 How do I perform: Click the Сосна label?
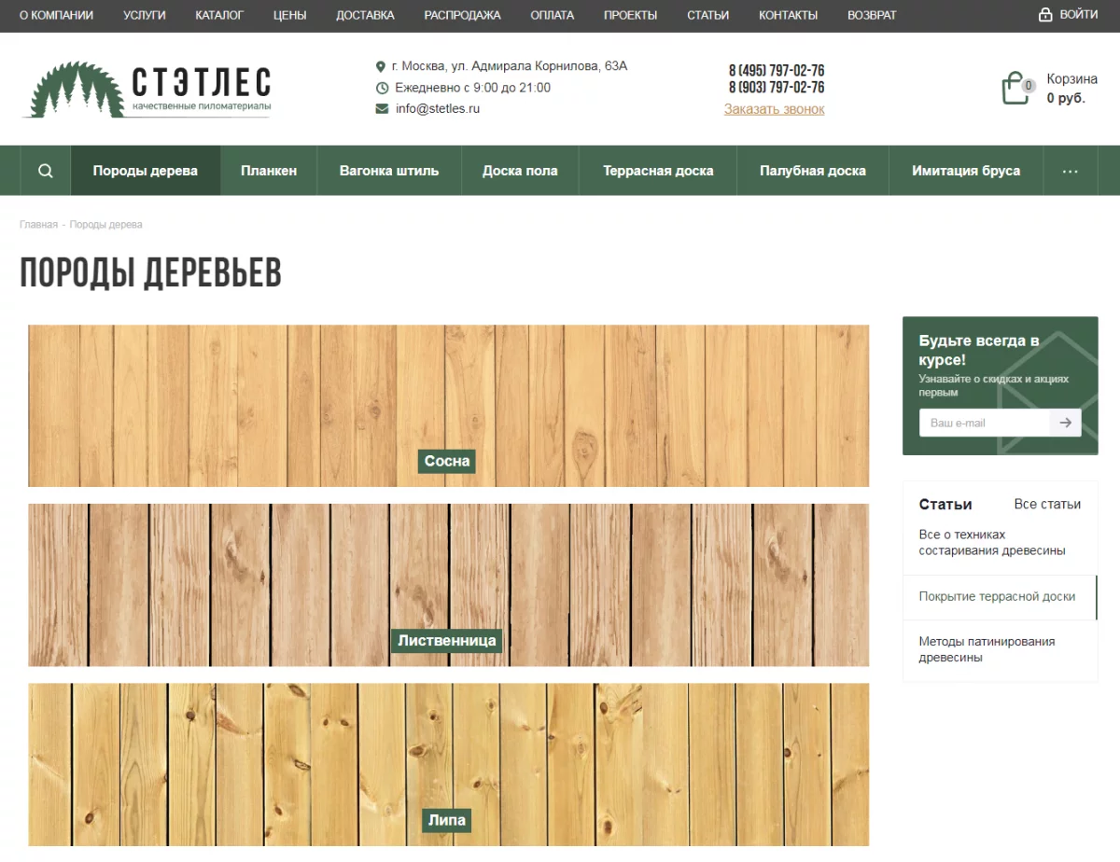pos(447,461)
